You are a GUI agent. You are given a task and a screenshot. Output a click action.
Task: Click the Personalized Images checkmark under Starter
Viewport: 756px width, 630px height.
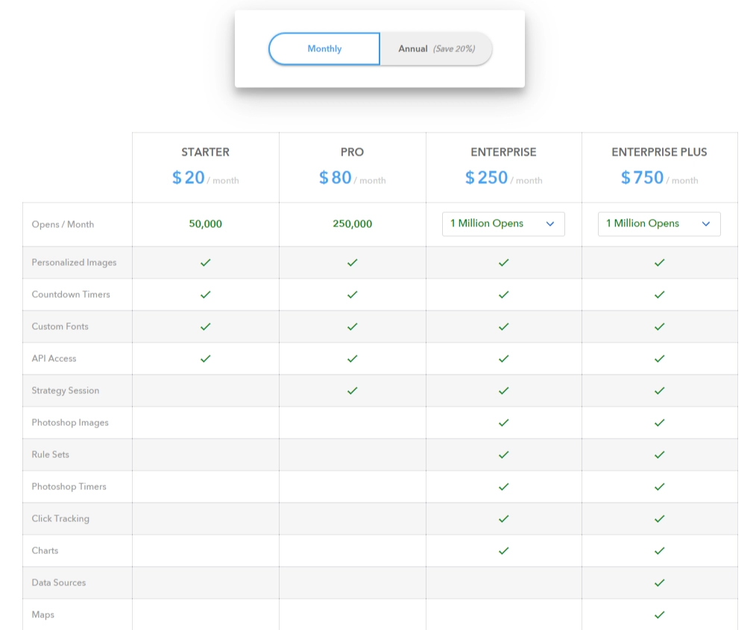(205, 262)
